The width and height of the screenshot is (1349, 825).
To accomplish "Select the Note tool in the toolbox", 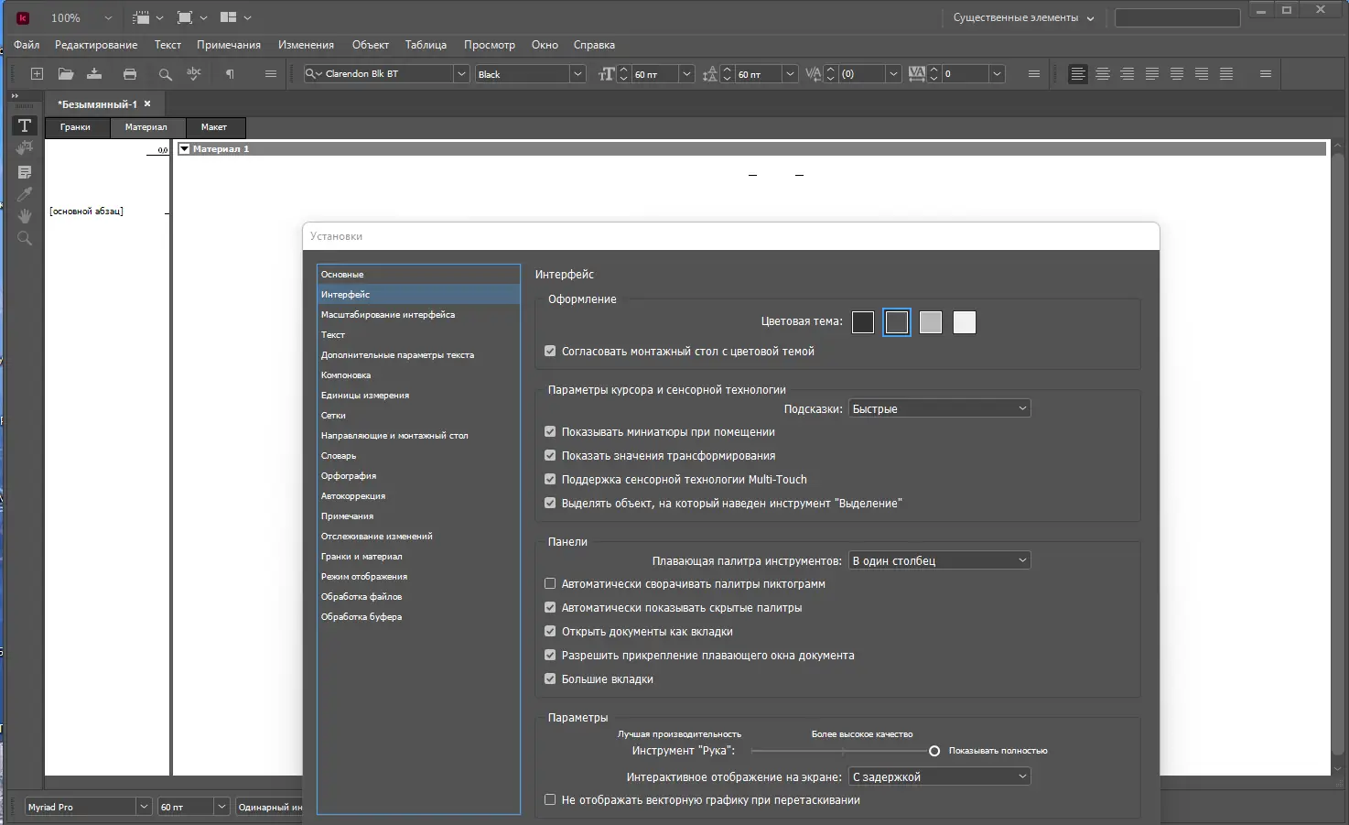I will tap(25, 172).
